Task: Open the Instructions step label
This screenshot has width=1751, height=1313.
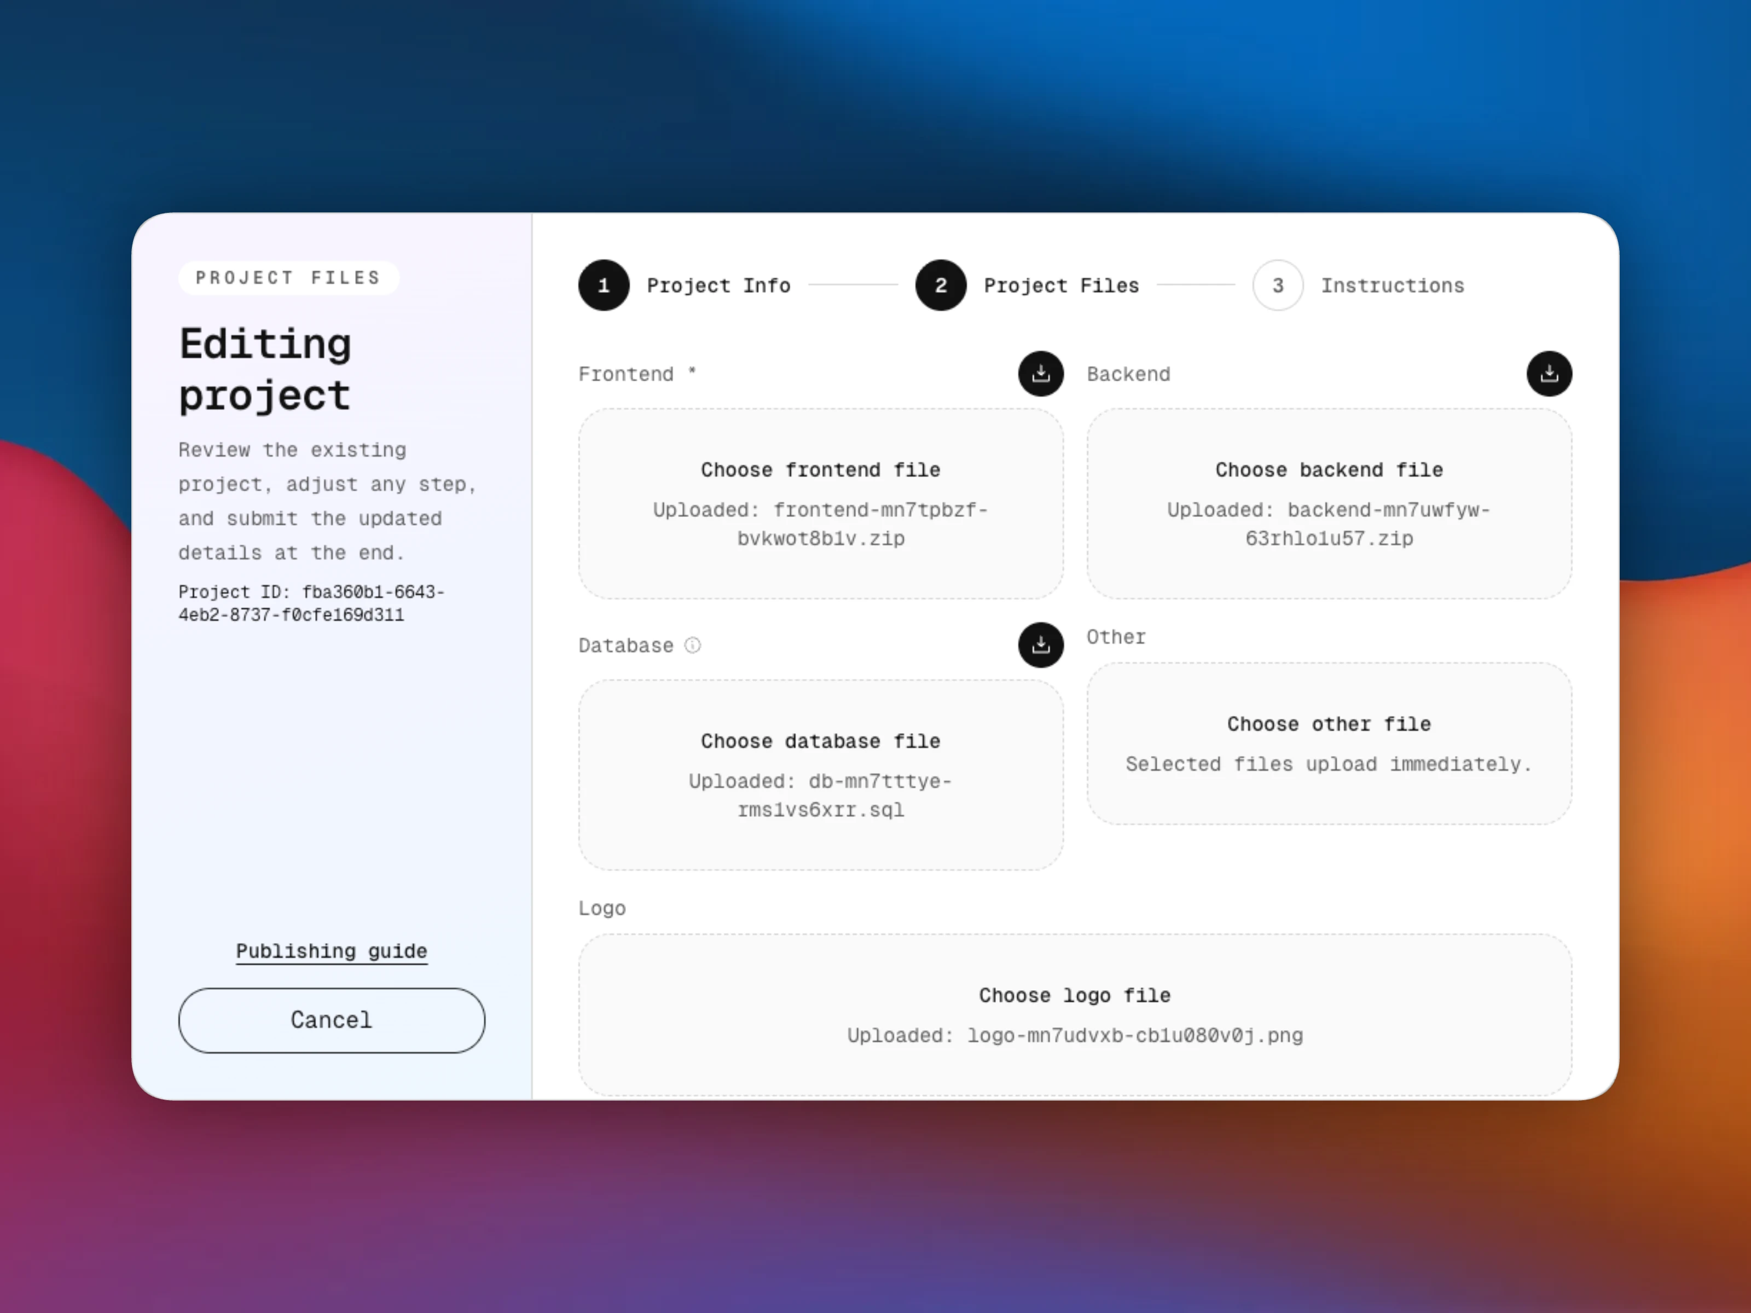Action: [1391, 286]
